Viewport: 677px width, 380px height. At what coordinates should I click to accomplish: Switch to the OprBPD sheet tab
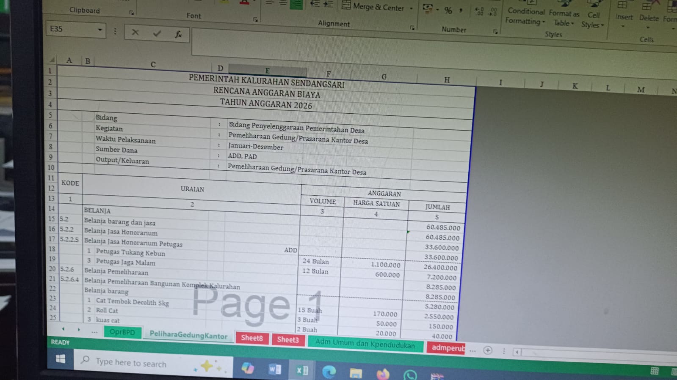coord(122,332)
